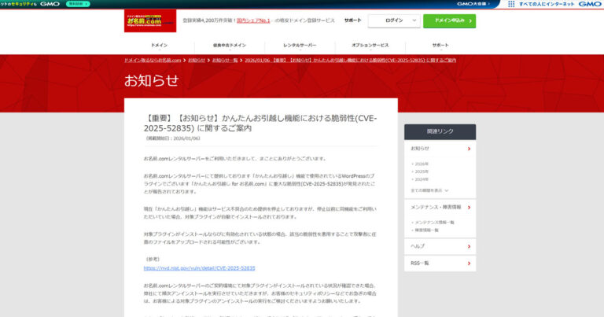Click red arrow next to RSS一覧
604x317 pixels.
pyautogui.click(x=469, y=263)
